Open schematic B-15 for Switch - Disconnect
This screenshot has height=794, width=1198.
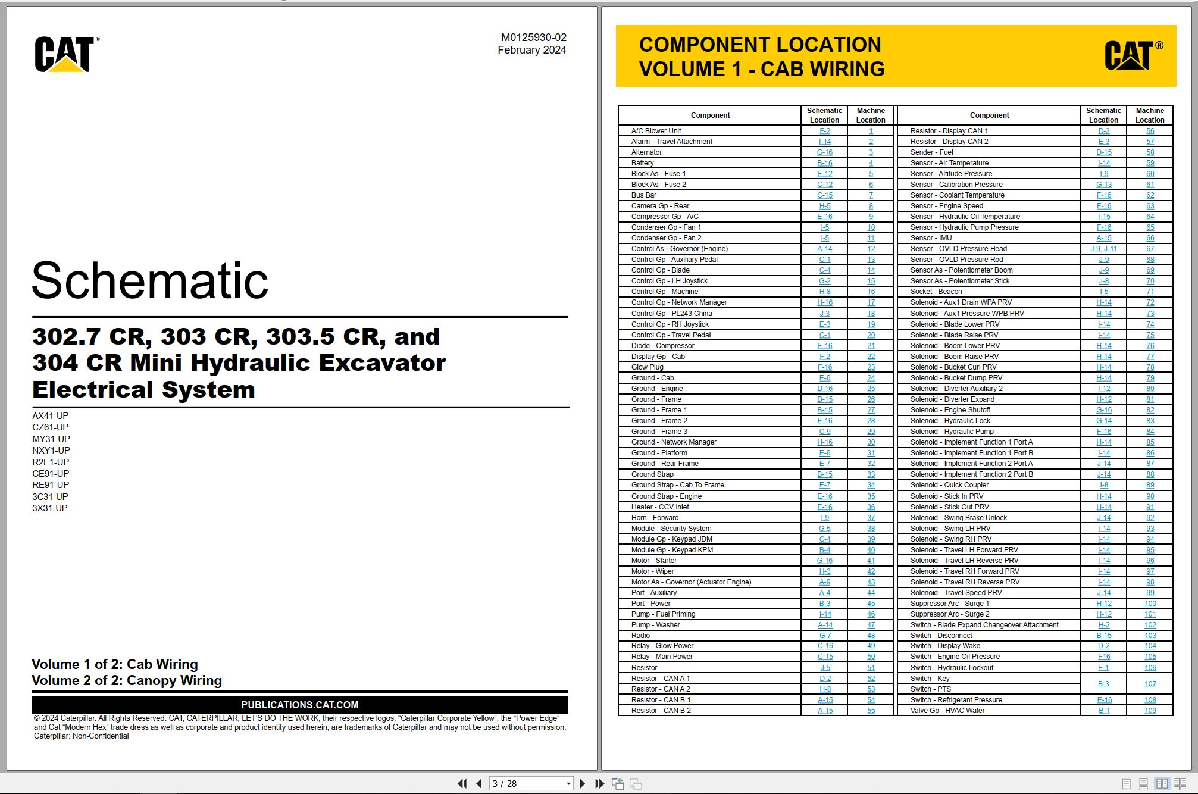coord(1103,636)
